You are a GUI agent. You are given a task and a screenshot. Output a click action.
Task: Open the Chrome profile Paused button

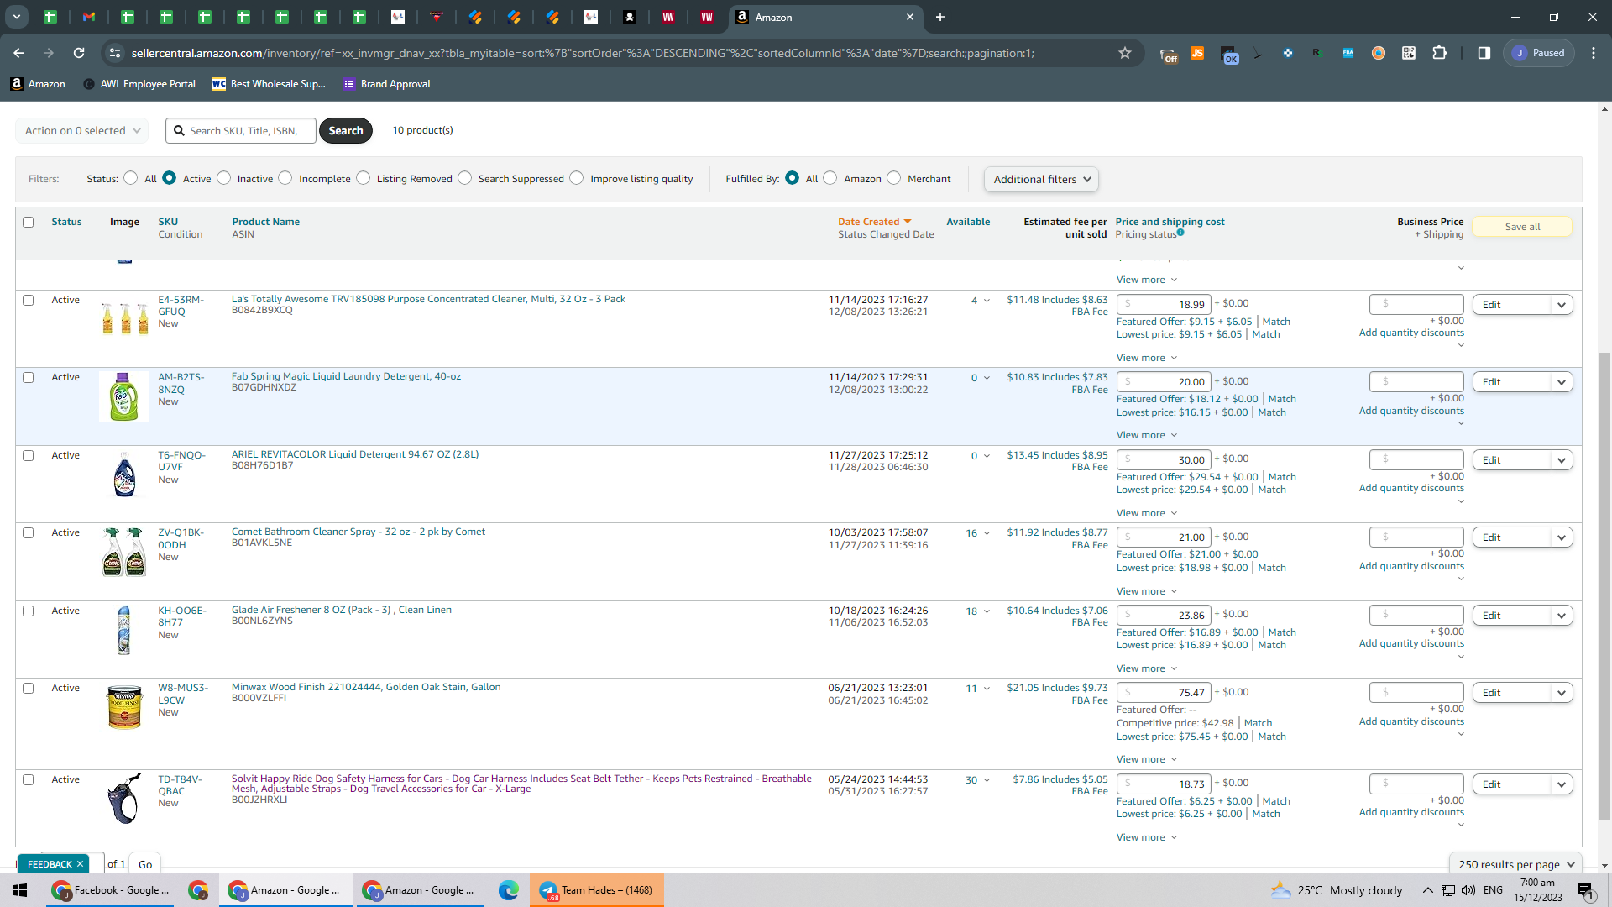(x=1538, y=53)
